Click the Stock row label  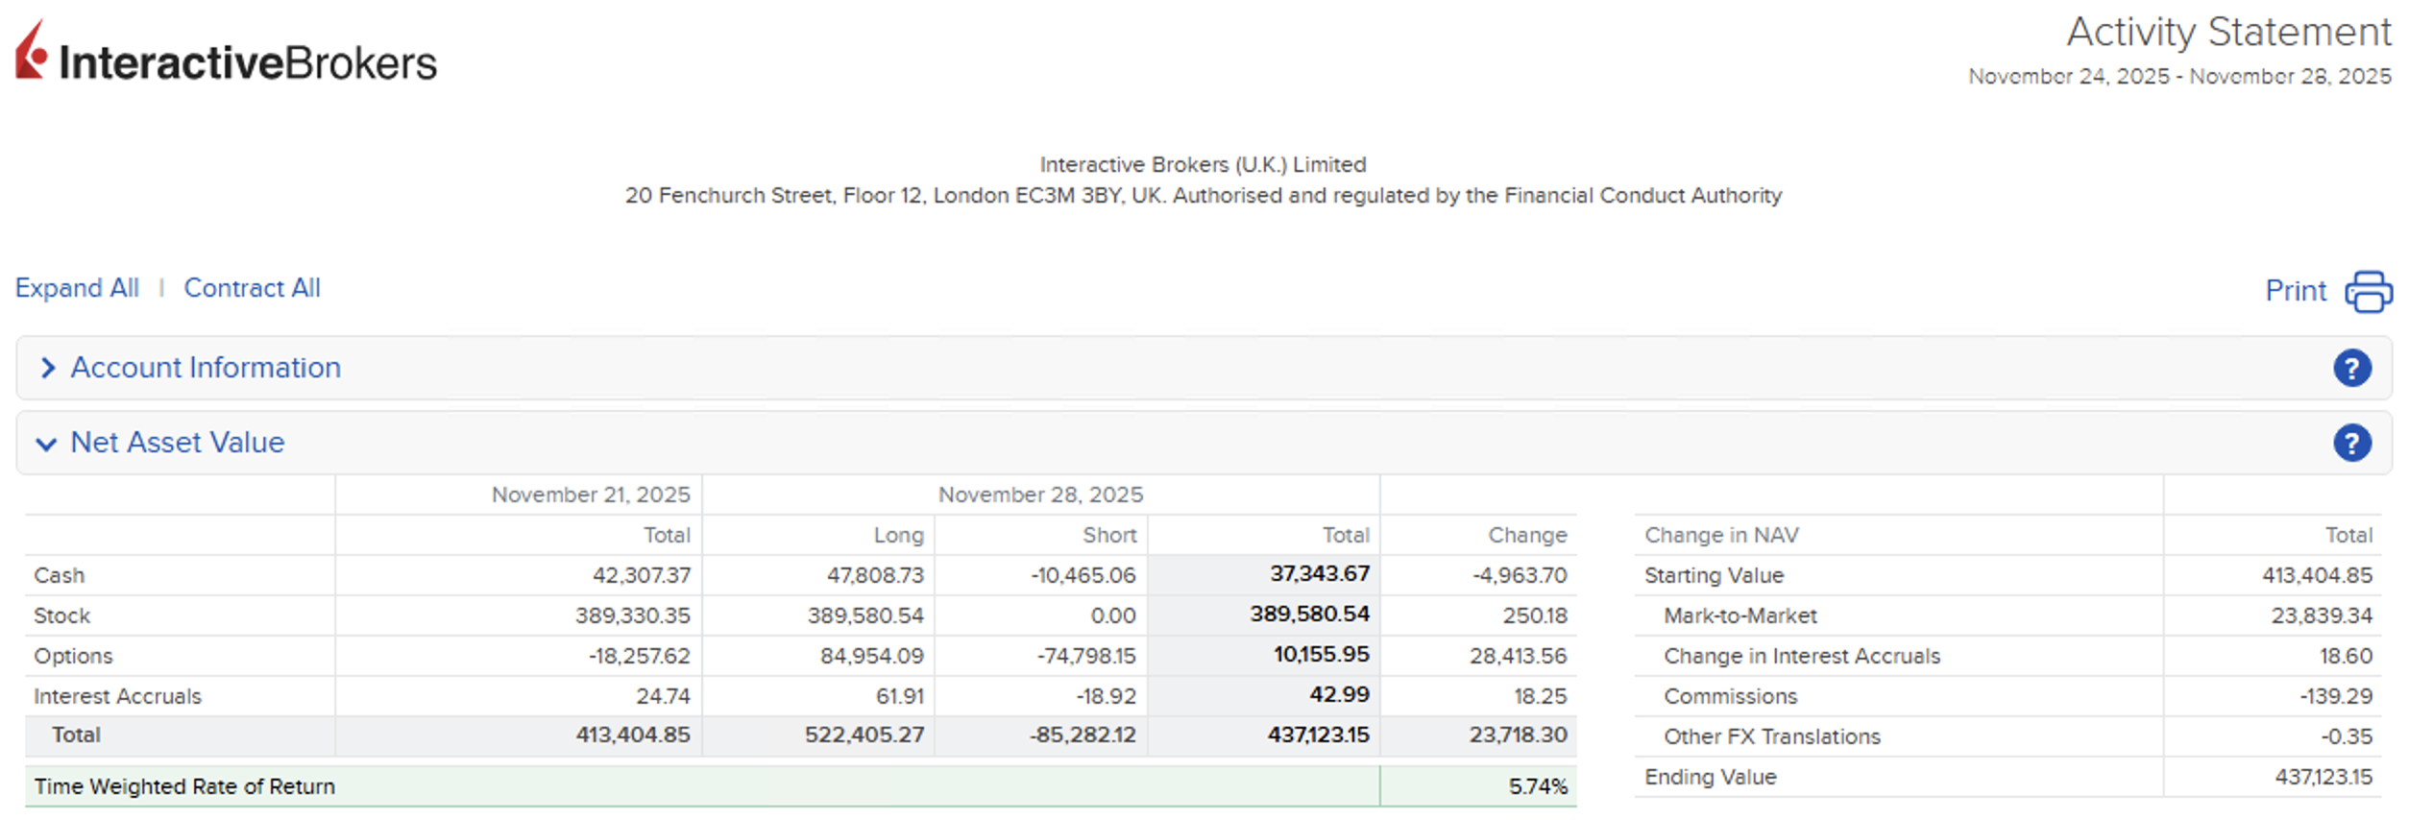[x=61, y=615]
